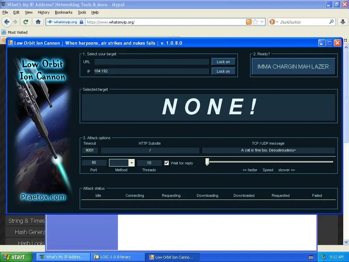Click the HTTP Subsite field
Viewport: 349px width, 262px height.
pyautogui.click(x=150, y=150)
